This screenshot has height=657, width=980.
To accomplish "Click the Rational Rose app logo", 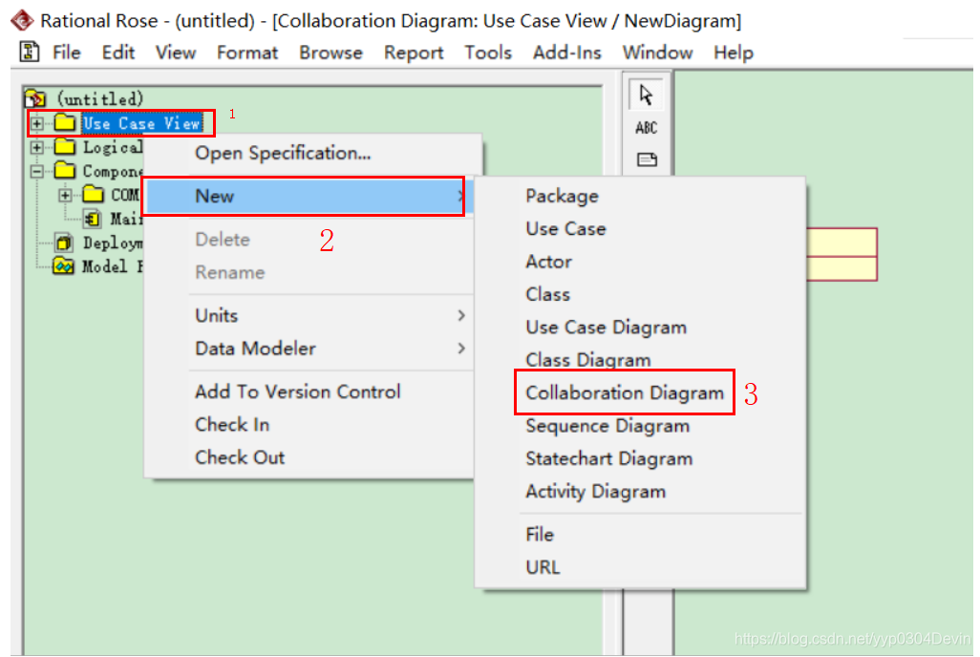I will click(22, 20).
